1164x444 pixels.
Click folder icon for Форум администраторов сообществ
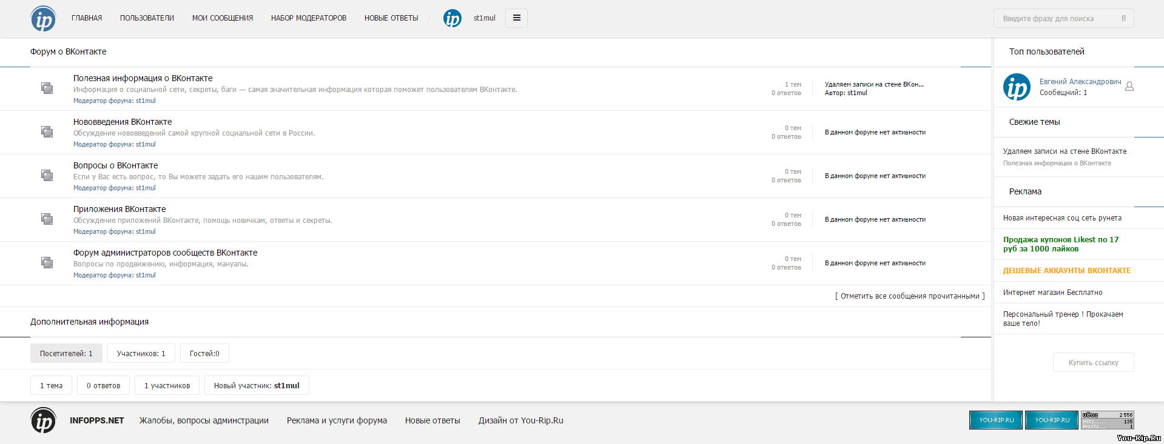click(47, 262)
